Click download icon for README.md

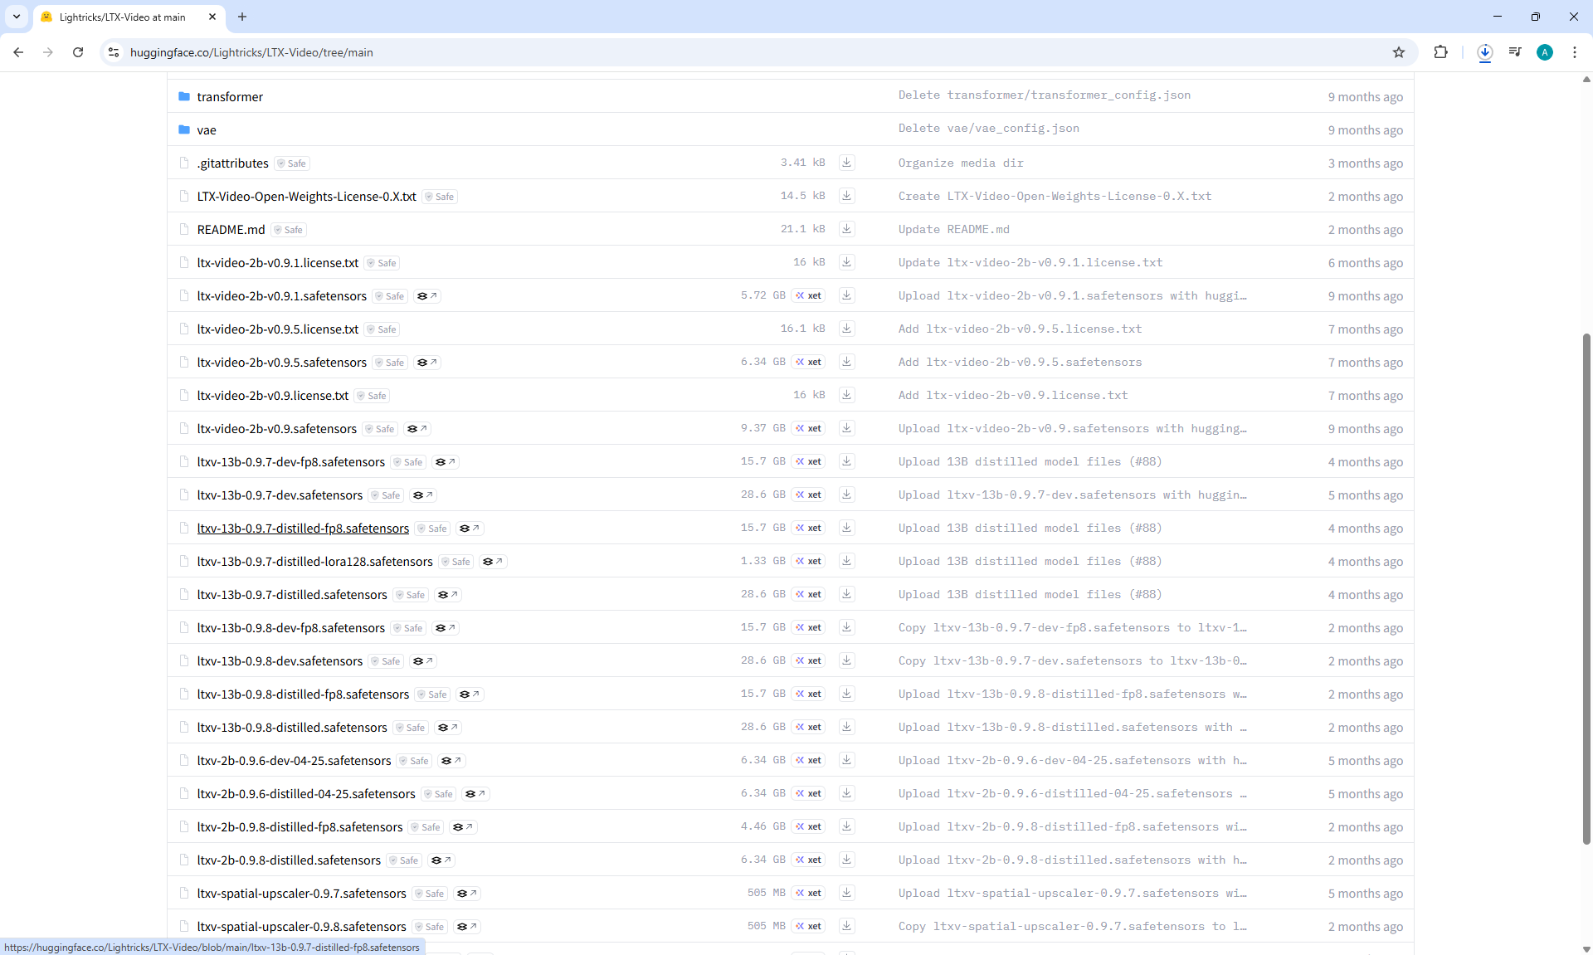click(846, 229)
